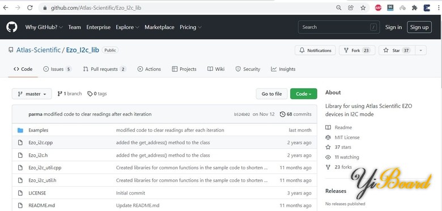Open the Projects tab

184,69
